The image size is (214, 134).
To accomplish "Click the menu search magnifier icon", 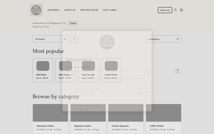I will click(74, 39).
